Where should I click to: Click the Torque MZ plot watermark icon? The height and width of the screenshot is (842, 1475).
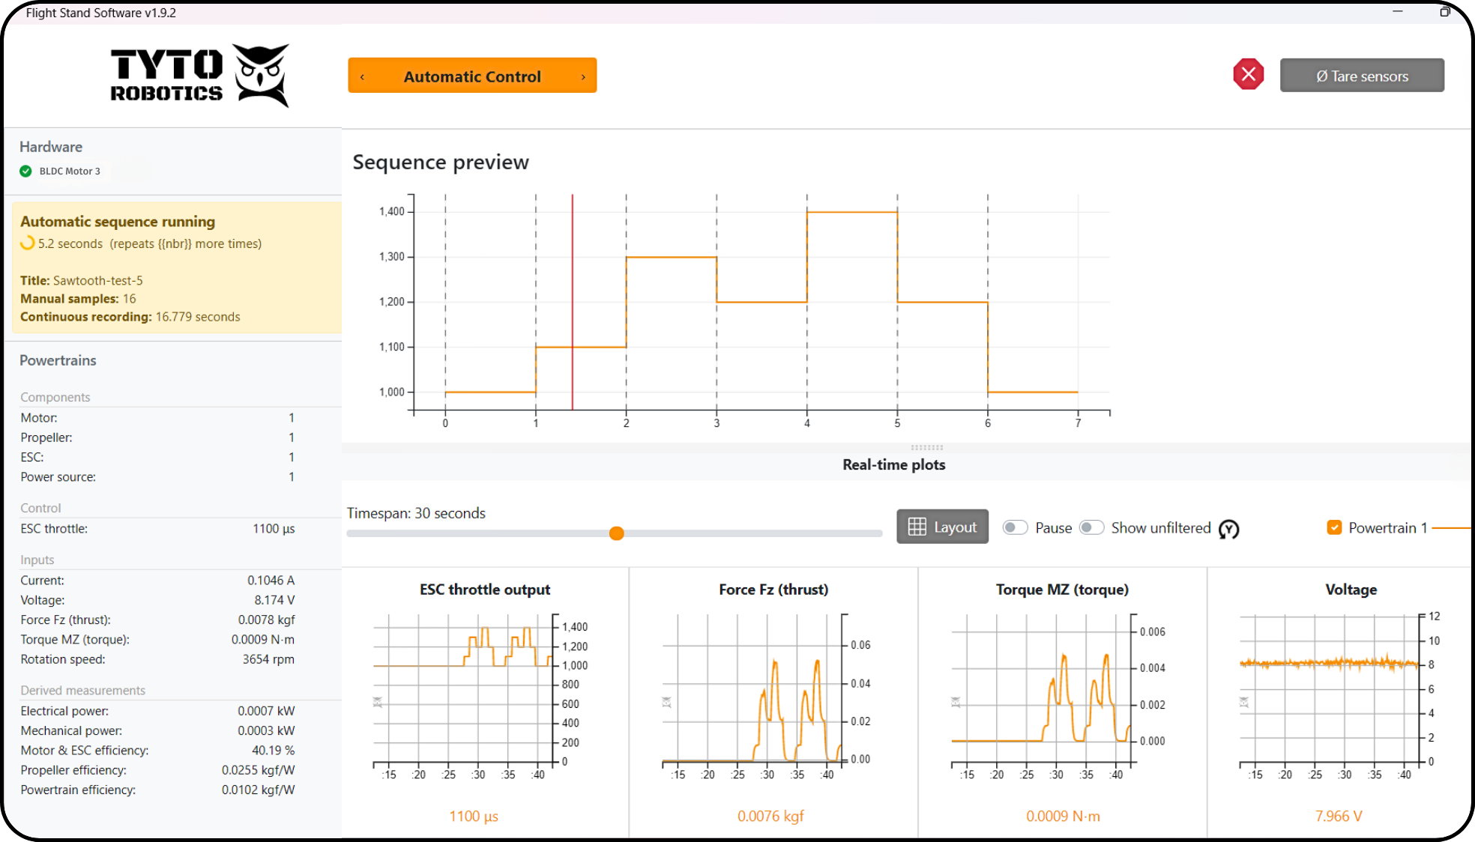pyautogui.click(x=956, y=702)
